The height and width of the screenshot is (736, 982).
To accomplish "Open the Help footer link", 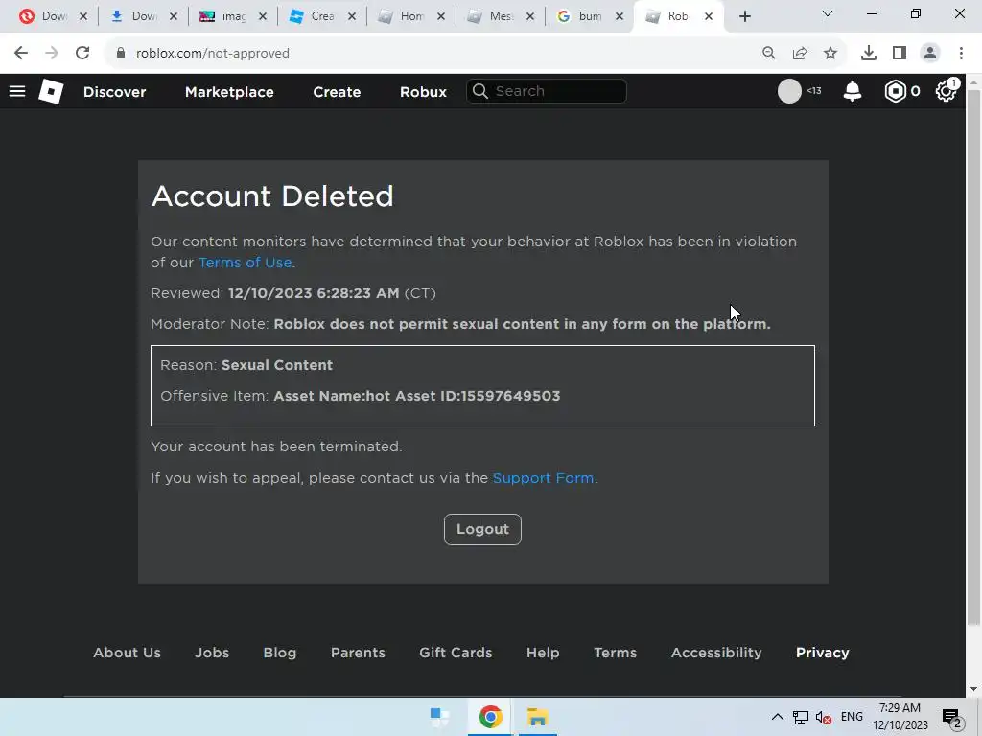I will [543, 653].
